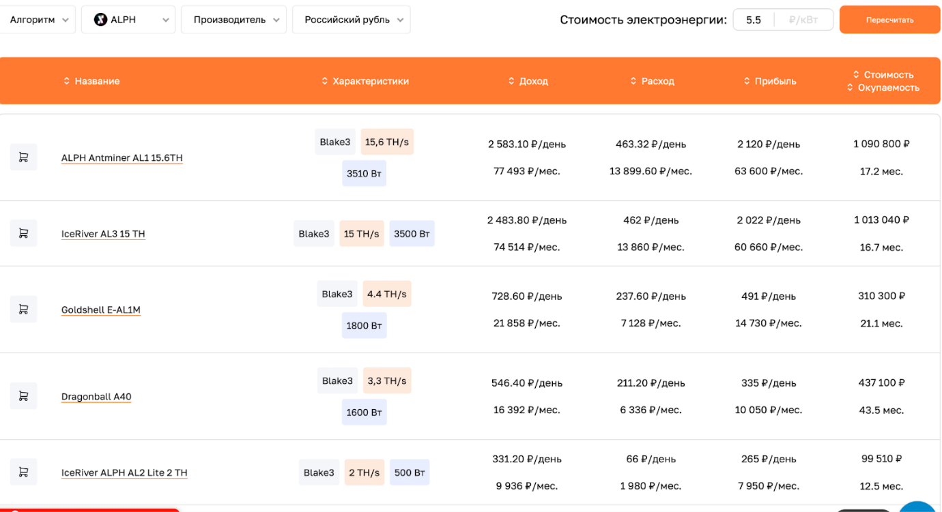The image size is (942, 512).
Task: Click the 728.60 ₽/день income value
Action: pos(527,297)
